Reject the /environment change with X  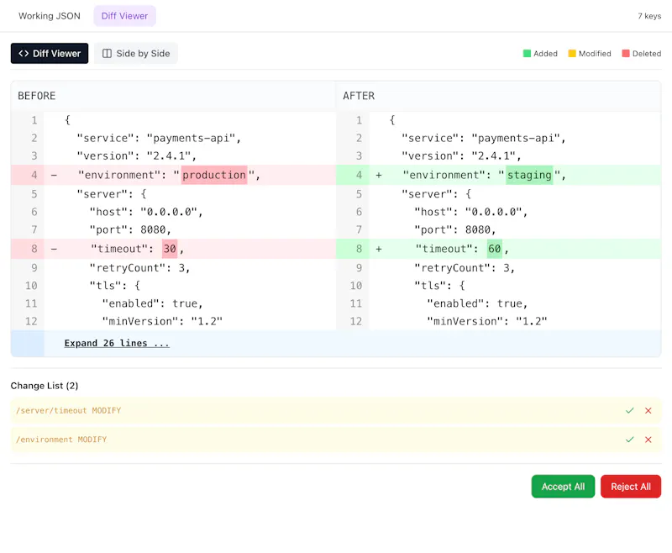[x=648, y=440]
